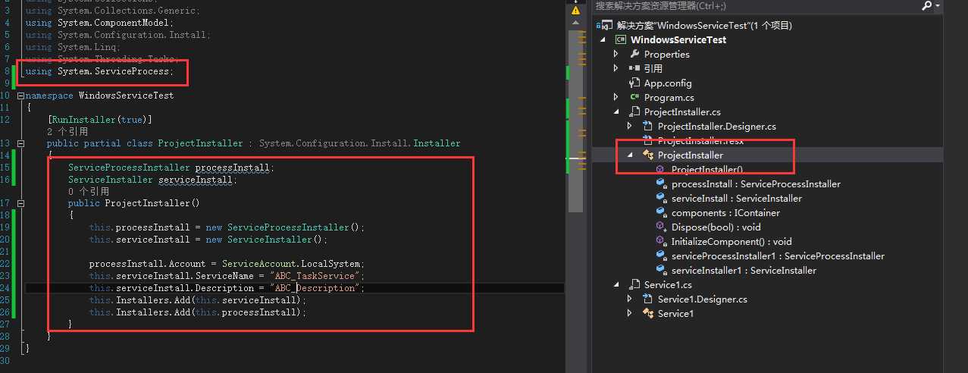Click the field icon beside components : IContainer
This screenshot has height=373, width=968.
pos(662,212)
